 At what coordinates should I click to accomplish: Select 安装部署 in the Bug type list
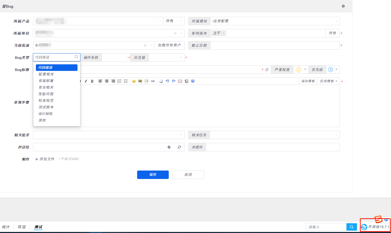(57, 81)
